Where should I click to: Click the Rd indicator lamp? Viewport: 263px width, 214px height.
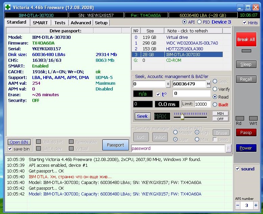[240, 118]
